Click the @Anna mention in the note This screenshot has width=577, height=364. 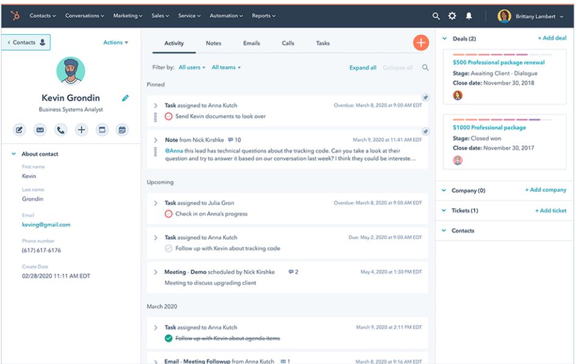(x=174, y=151)
